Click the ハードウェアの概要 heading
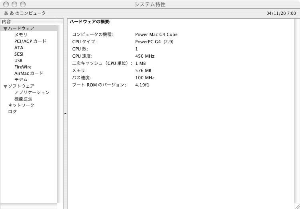The width and height of the screenshot is (300, 209). tap(90, 22)
